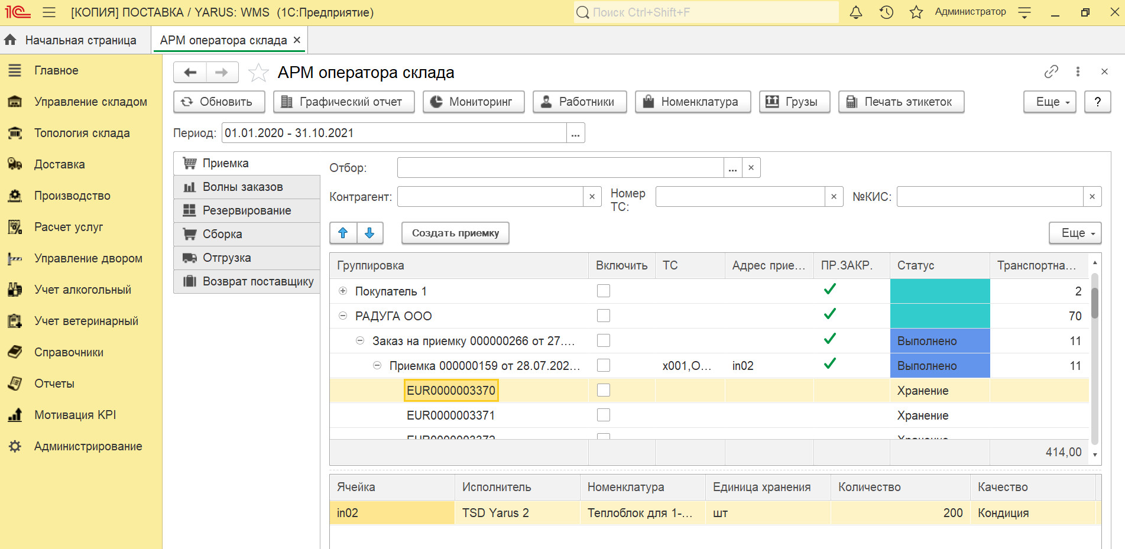Viewport: 1125px width, 549px height.
Task: Check Включить for РАДУГА ООО
Action: click(x=603, y=316)
